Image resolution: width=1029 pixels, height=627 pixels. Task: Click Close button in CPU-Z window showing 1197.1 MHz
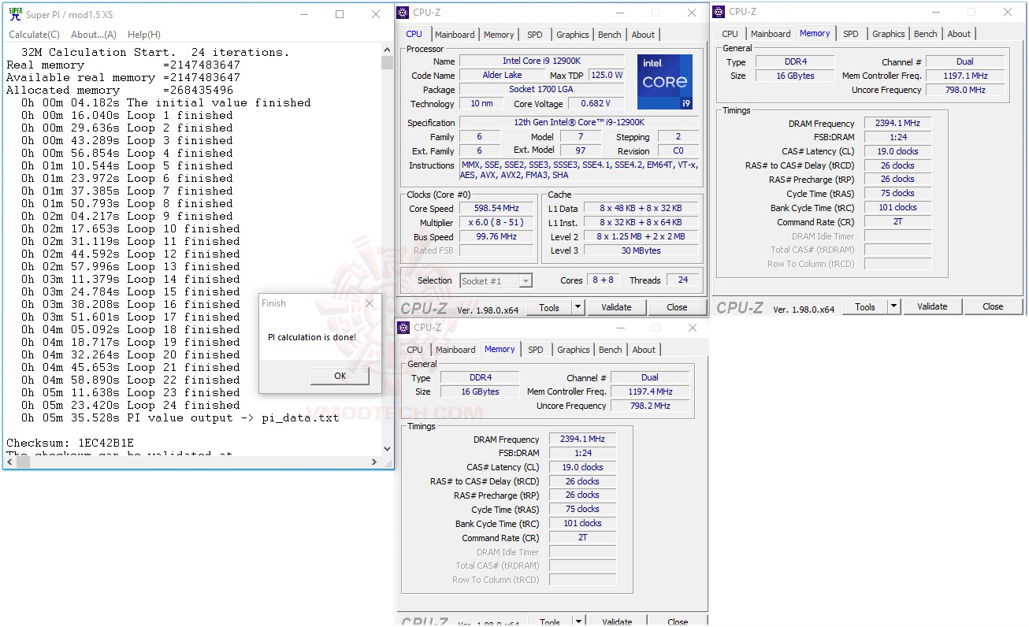[x=993, y=307]
